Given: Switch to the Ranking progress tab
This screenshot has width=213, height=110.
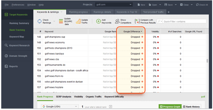Looking at the screenshot, I should pos(78,12).
